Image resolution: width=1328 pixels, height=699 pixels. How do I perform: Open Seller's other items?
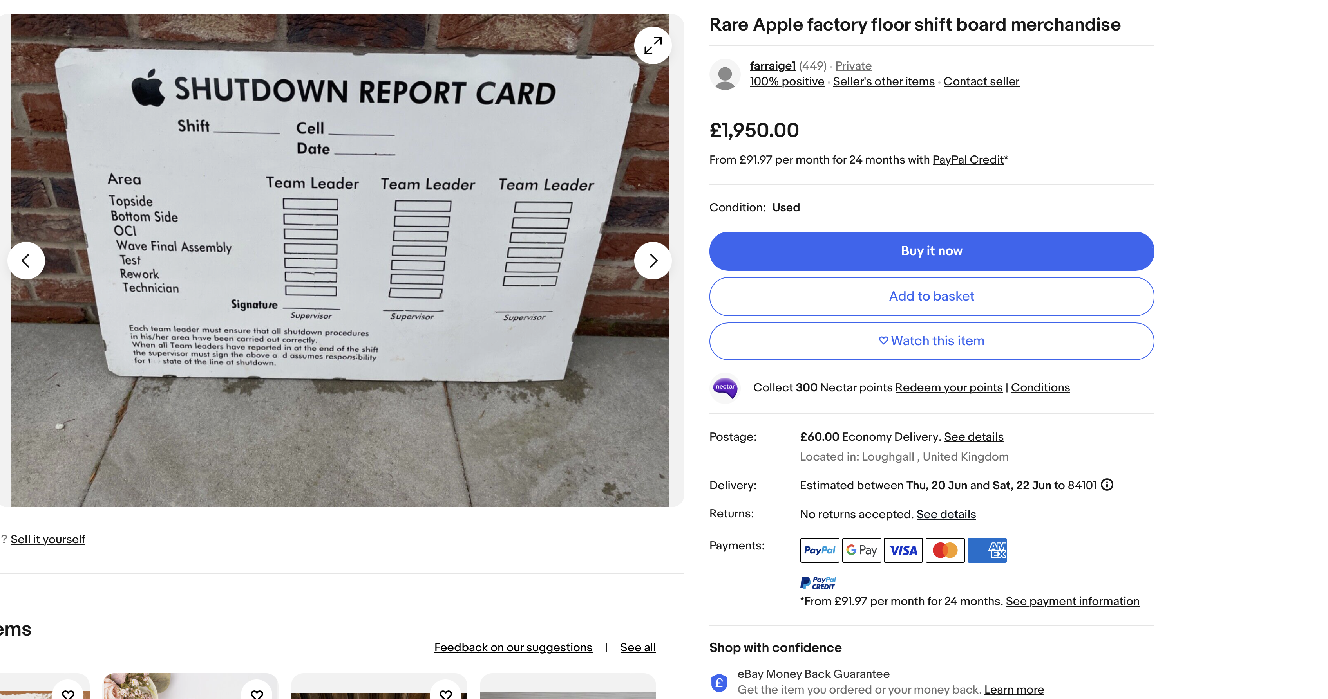[884, 81]
